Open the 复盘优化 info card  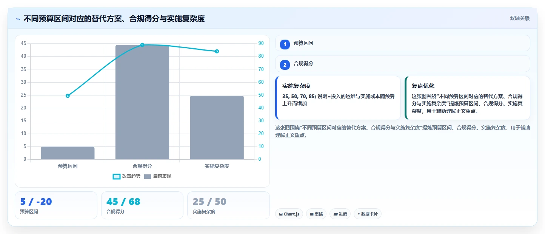467,98
